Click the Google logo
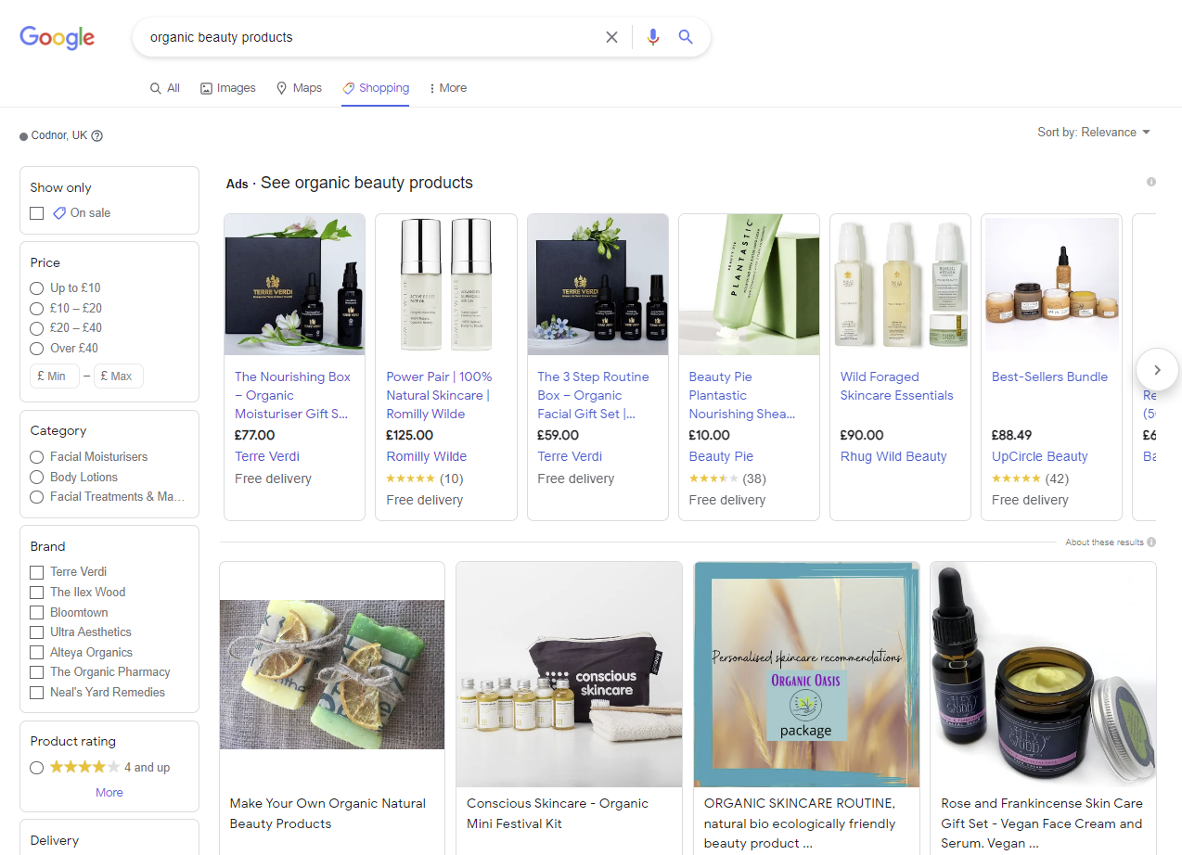This screenshot has height=855, width=1182. (57, 38)
